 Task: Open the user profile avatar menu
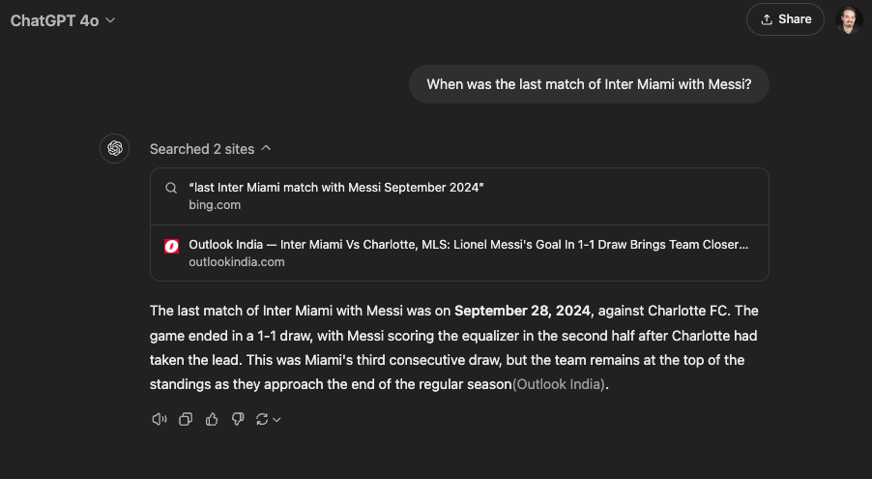pos(848,19)
